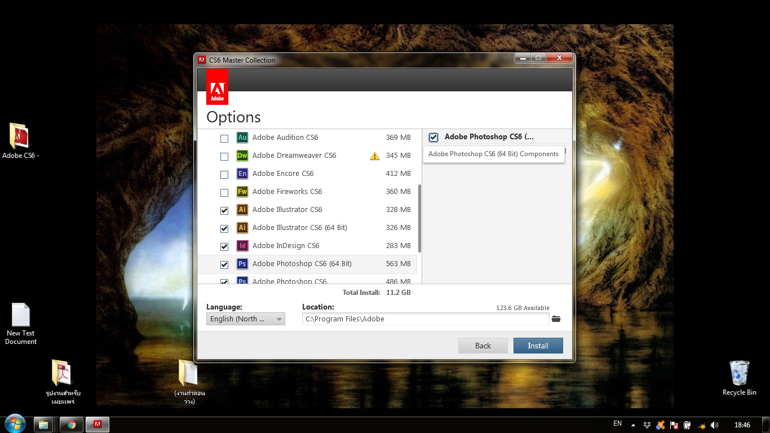Click the Back button
Screen dimensions: 770x433
click(483, 346)
